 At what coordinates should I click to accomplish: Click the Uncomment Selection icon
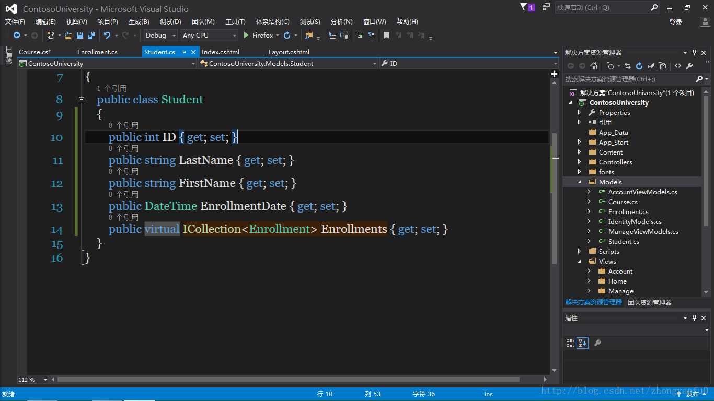[x=371, y=35]
